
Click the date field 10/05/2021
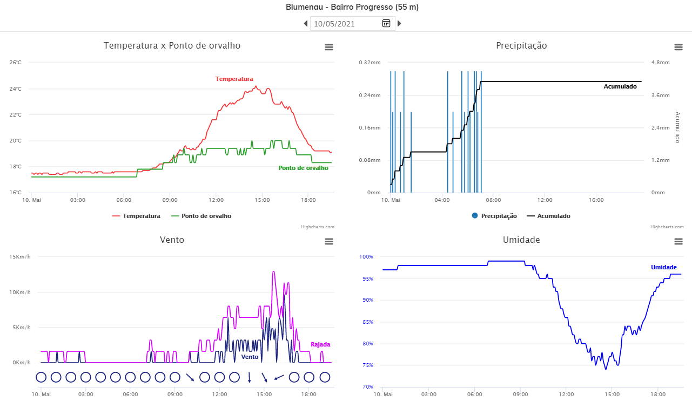[x=346, y=23]
